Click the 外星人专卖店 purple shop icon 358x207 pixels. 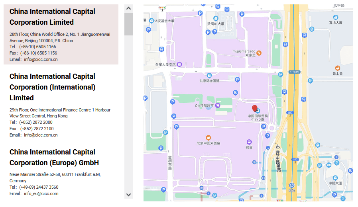pos(179,64)
